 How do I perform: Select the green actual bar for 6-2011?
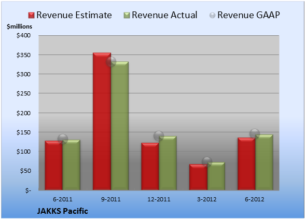72,165
